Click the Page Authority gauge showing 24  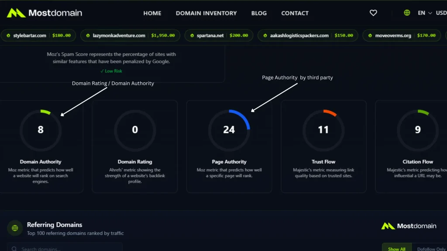click(229, 130)
